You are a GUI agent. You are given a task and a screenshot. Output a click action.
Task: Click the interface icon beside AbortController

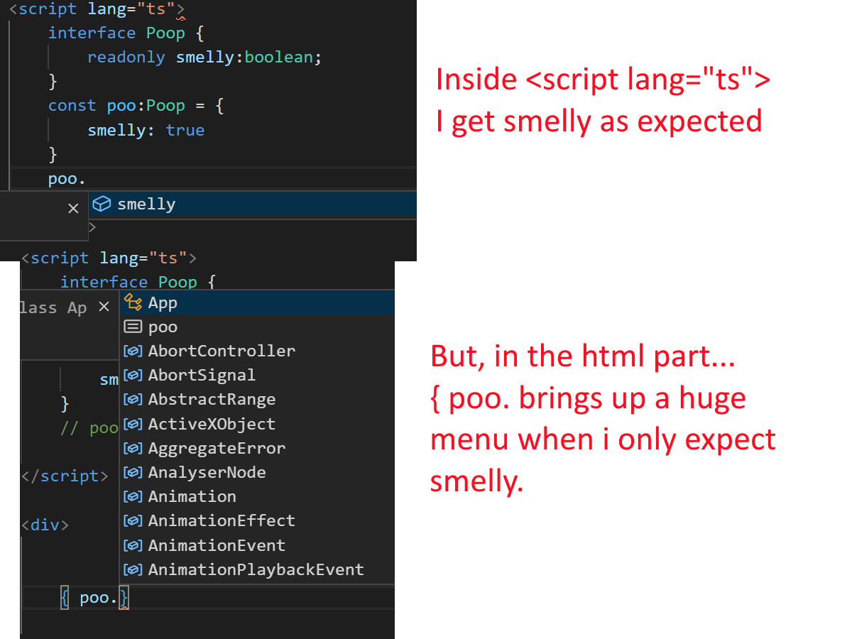133,351
